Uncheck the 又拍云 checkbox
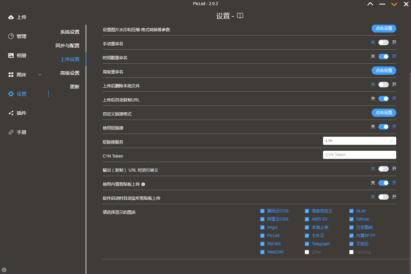This screenshot has width=411, height=274. click(x=351, y=244)
